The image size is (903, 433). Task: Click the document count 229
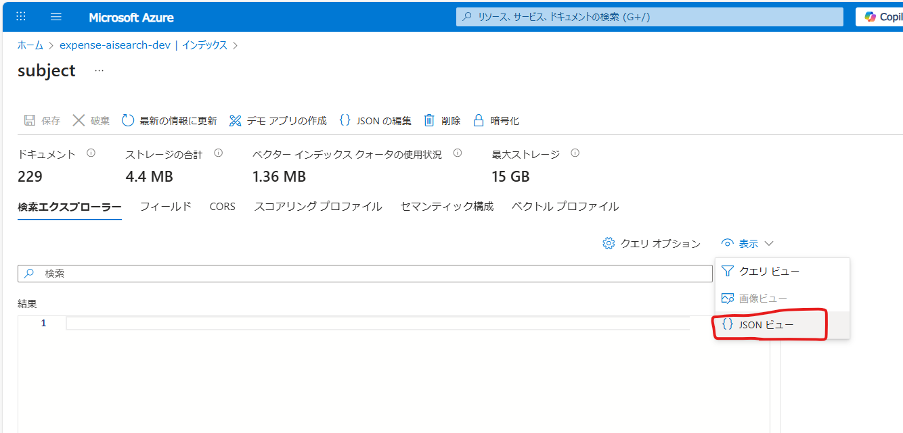click(x=30, y=177)
